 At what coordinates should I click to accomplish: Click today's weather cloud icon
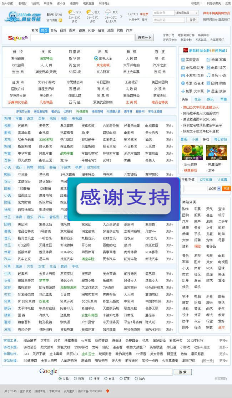[x=71, y=12]
